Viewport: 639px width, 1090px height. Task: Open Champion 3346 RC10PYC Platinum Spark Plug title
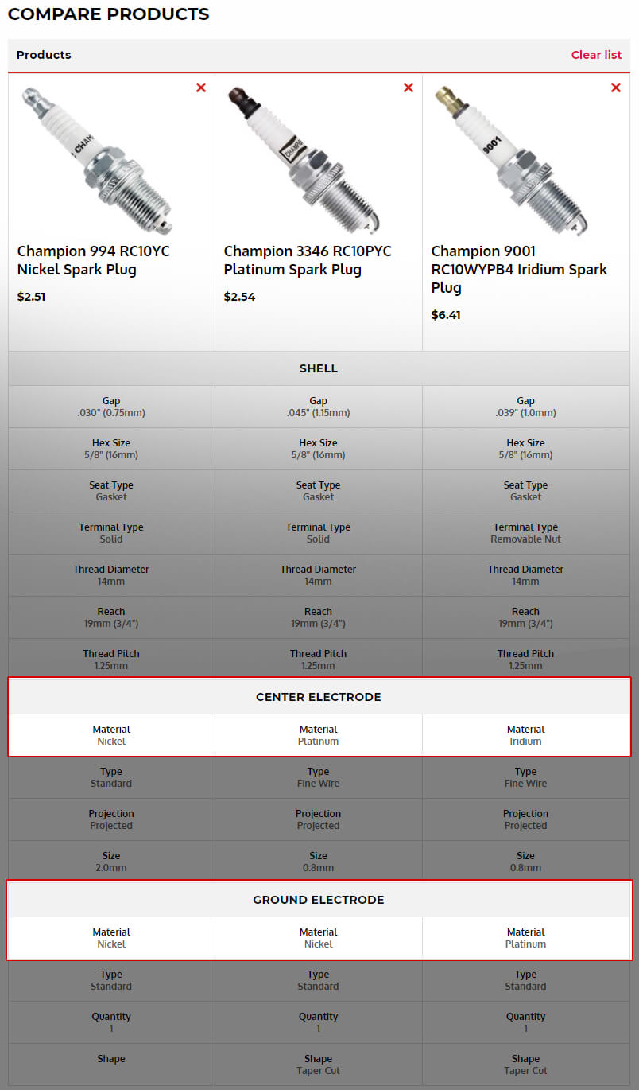(x=308, y=260)
